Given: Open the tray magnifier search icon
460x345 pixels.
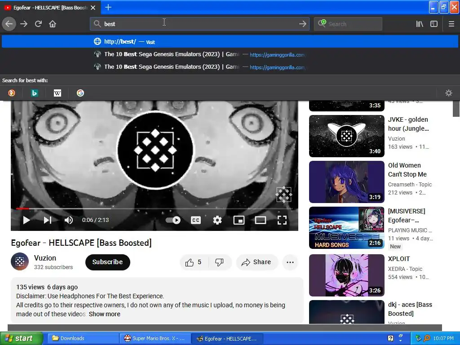Looking at the screenshot, I should pyautogui.click(x=427, y=339).
